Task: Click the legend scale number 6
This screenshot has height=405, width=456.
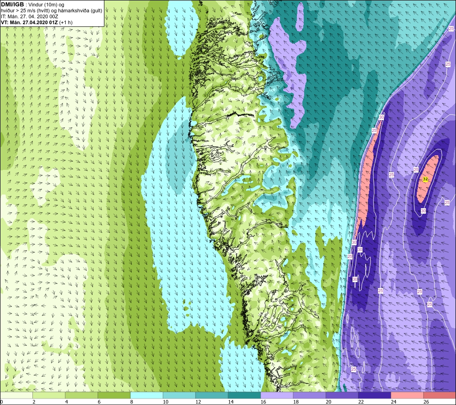Action: (99, 402)
